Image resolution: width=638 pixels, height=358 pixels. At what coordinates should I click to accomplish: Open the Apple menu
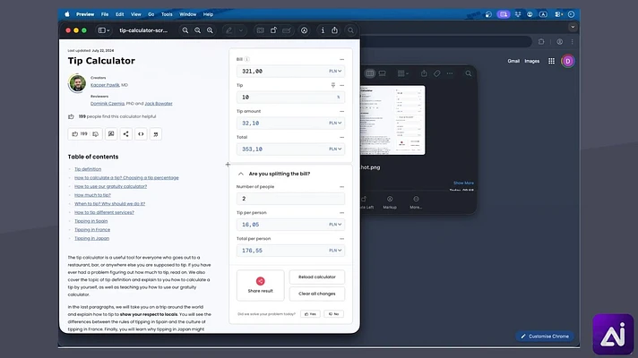click(67, 14)
